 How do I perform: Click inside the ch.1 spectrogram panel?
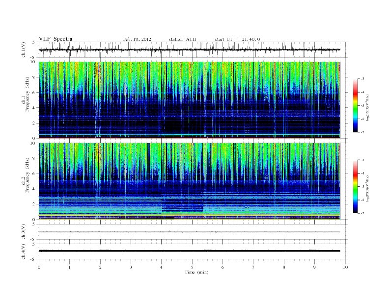pyautogui.click(x=189, y=100)
